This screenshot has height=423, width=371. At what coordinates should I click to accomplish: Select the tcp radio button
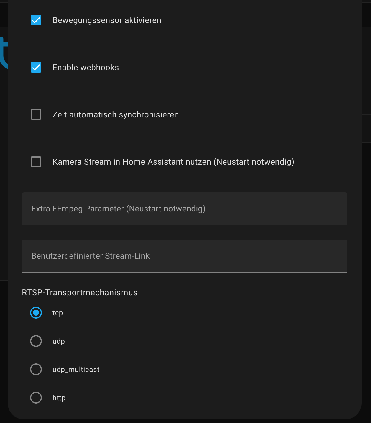coord(36,313)
